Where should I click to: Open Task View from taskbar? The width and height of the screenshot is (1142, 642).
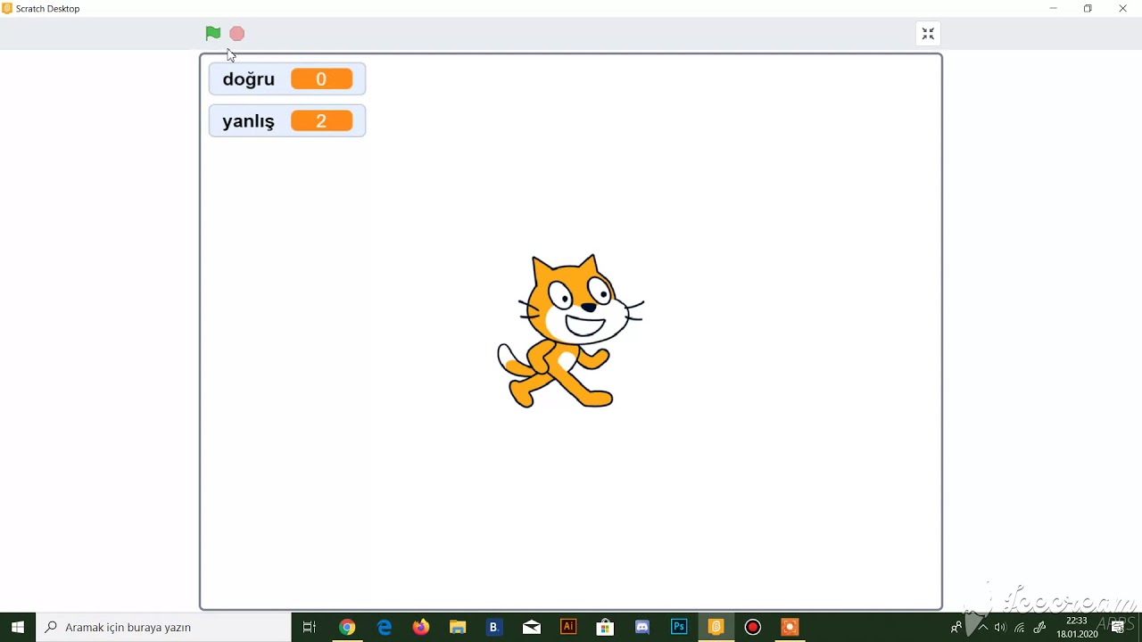click(x=310, y=627)
